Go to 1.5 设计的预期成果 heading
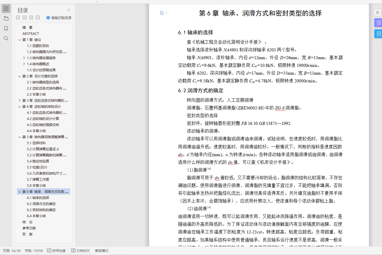382x255 pixels. tap(41, 70)
